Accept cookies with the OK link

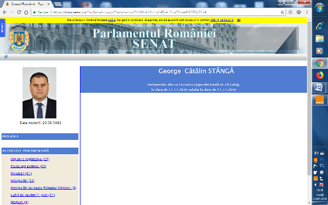point(239,20)
